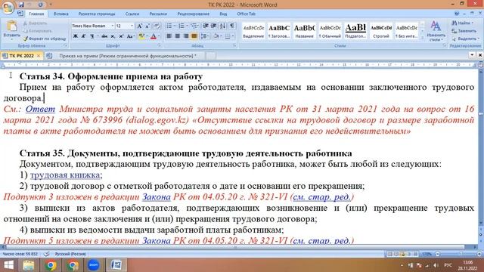Open the line spacing dropdown
Viewport: 484px width, 272px height.
(205, 36)
